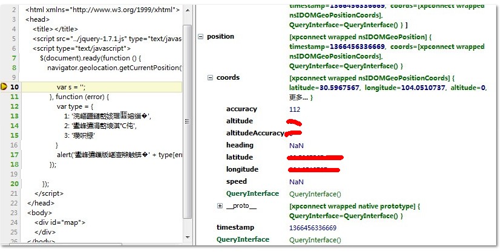Click the highlighted 'var s = '';' line
This screenshot has height=252, width=501.
point(102,87)
